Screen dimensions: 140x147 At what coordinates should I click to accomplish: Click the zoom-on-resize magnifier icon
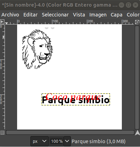click(137, 22)
